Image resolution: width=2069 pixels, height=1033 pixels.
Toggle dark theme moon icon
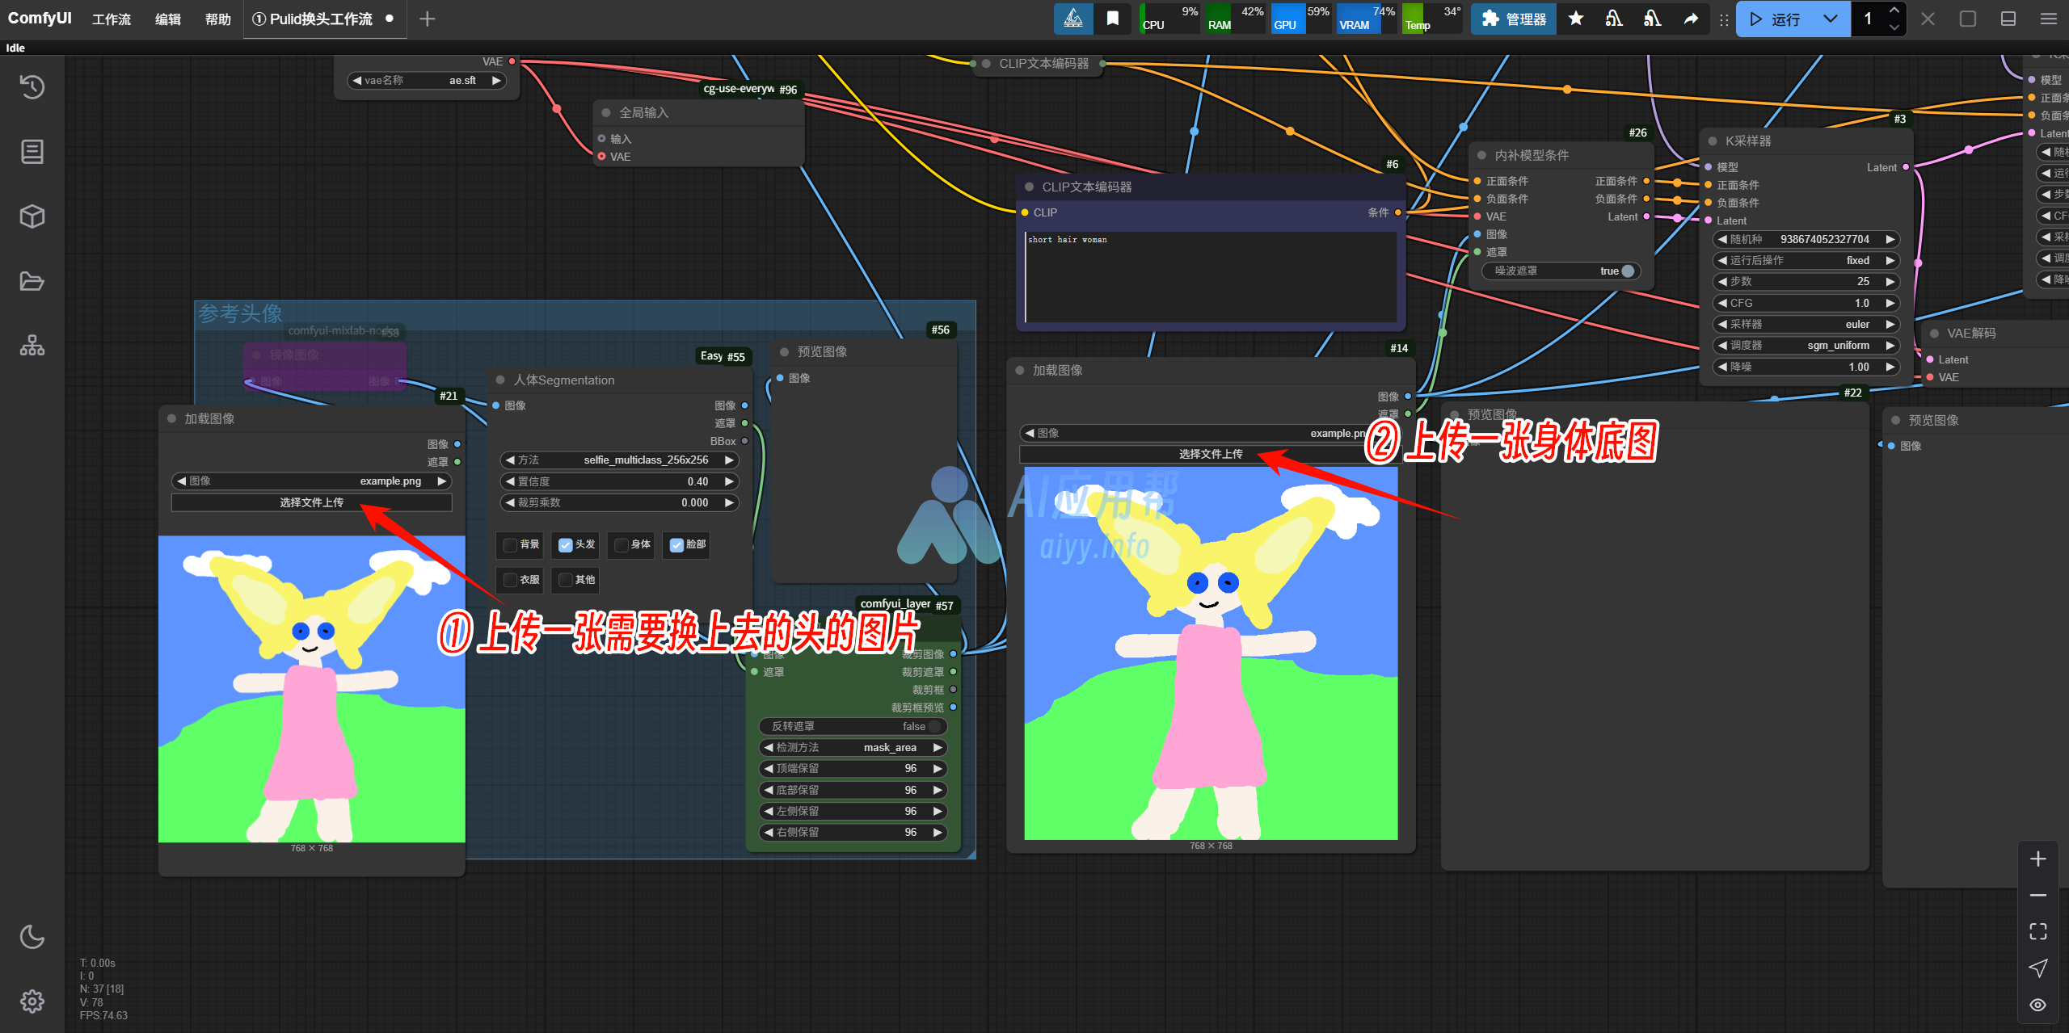pyautogui.click(x=32, y=937)
